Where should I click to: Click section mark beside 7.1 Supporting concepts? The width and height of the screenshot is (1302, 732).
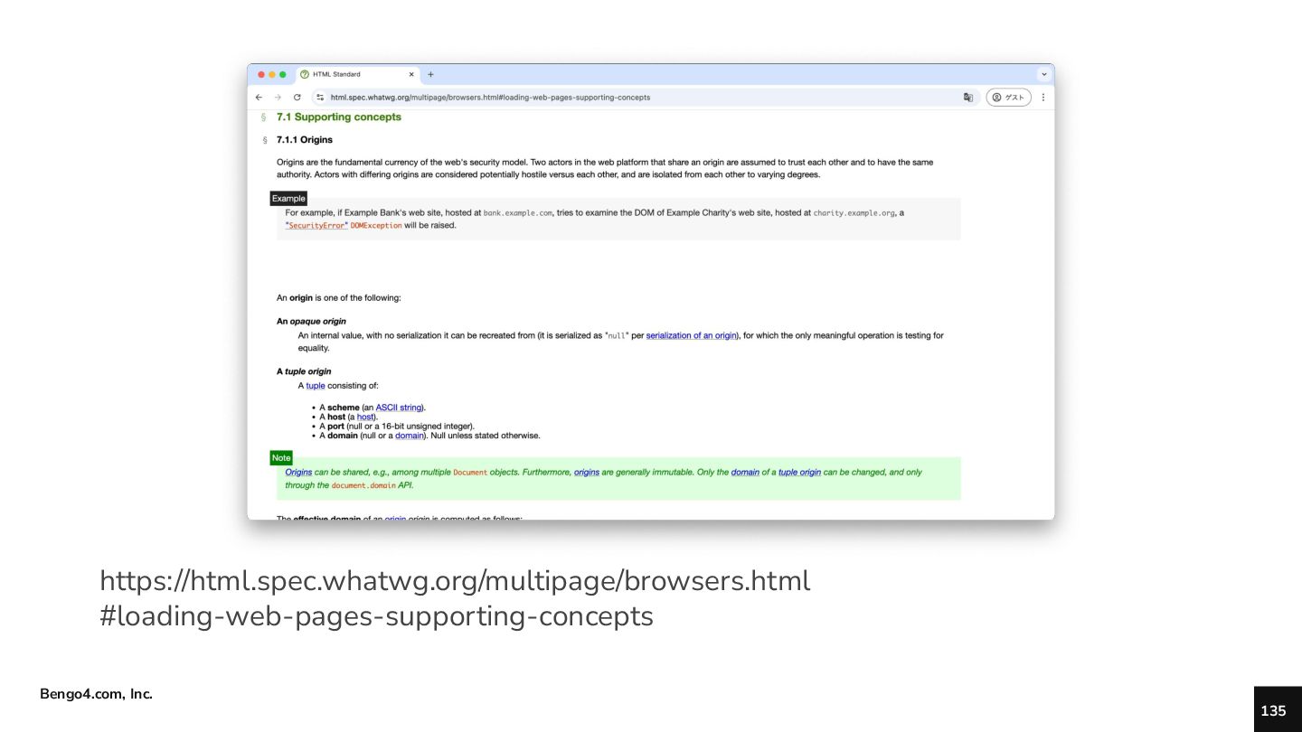click(263, 117)
